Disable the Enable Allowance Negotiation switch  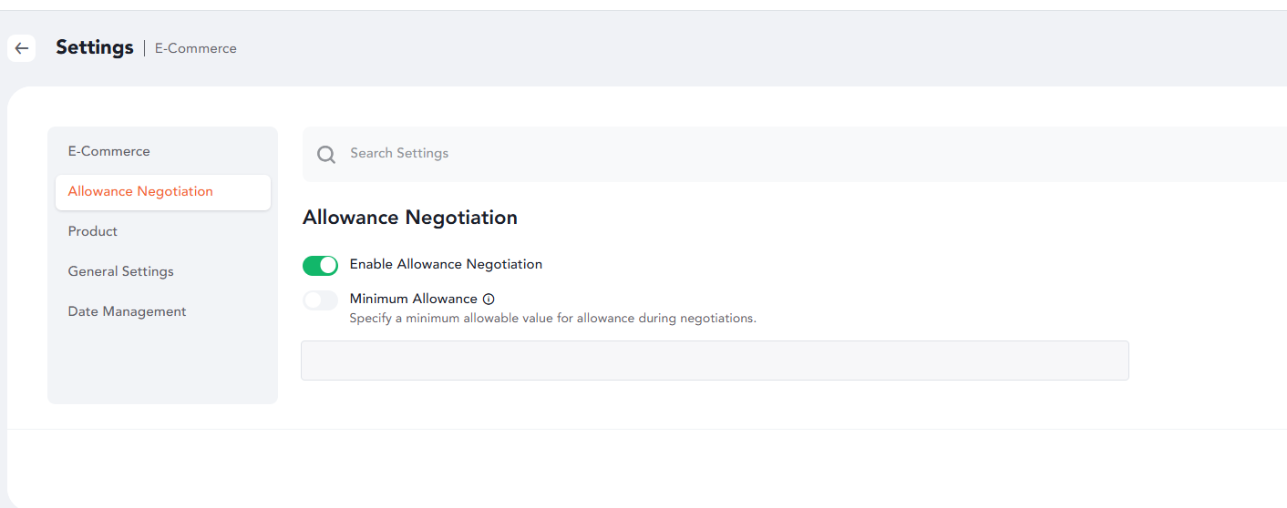click(320, 265)
